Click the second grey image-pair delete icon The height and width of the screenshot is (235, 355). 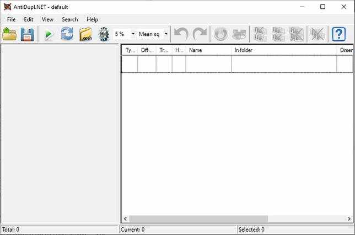pyautogui.click(x=278, y=34)
